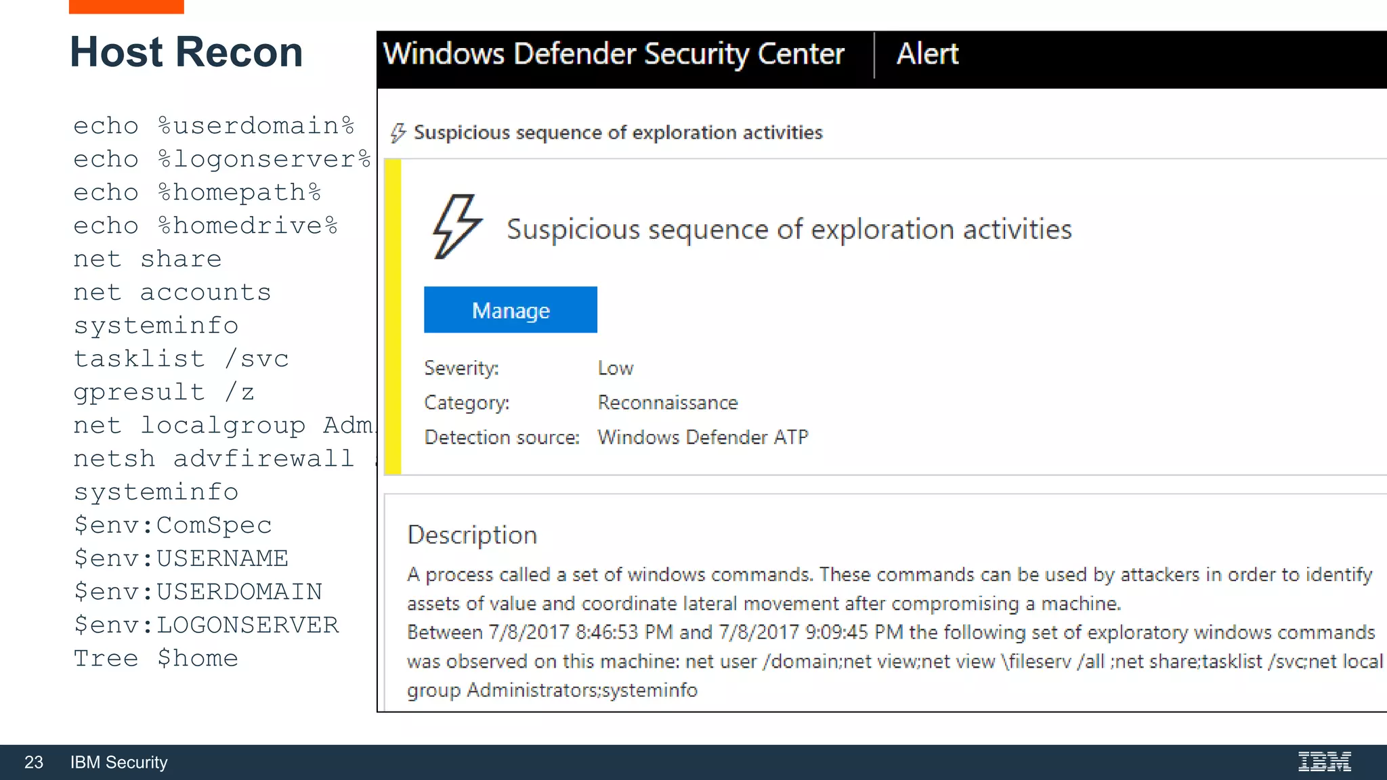Click the net share command line
1387x780 pixels.
tap(148, 259)
